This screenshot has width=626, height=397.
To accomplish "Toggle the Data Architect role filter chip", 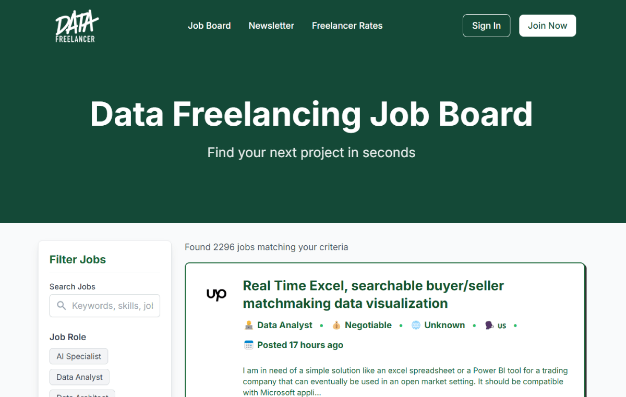I will [x=82, y=393].
